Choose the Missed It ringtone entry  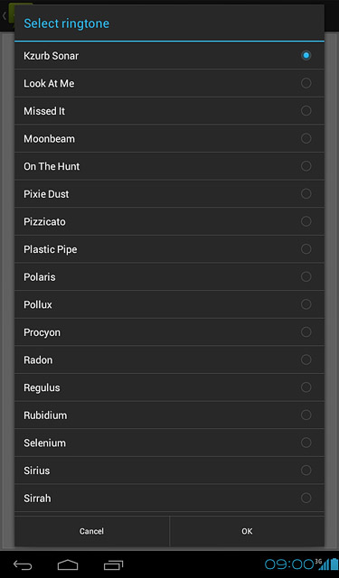click(x=169, y=111)
